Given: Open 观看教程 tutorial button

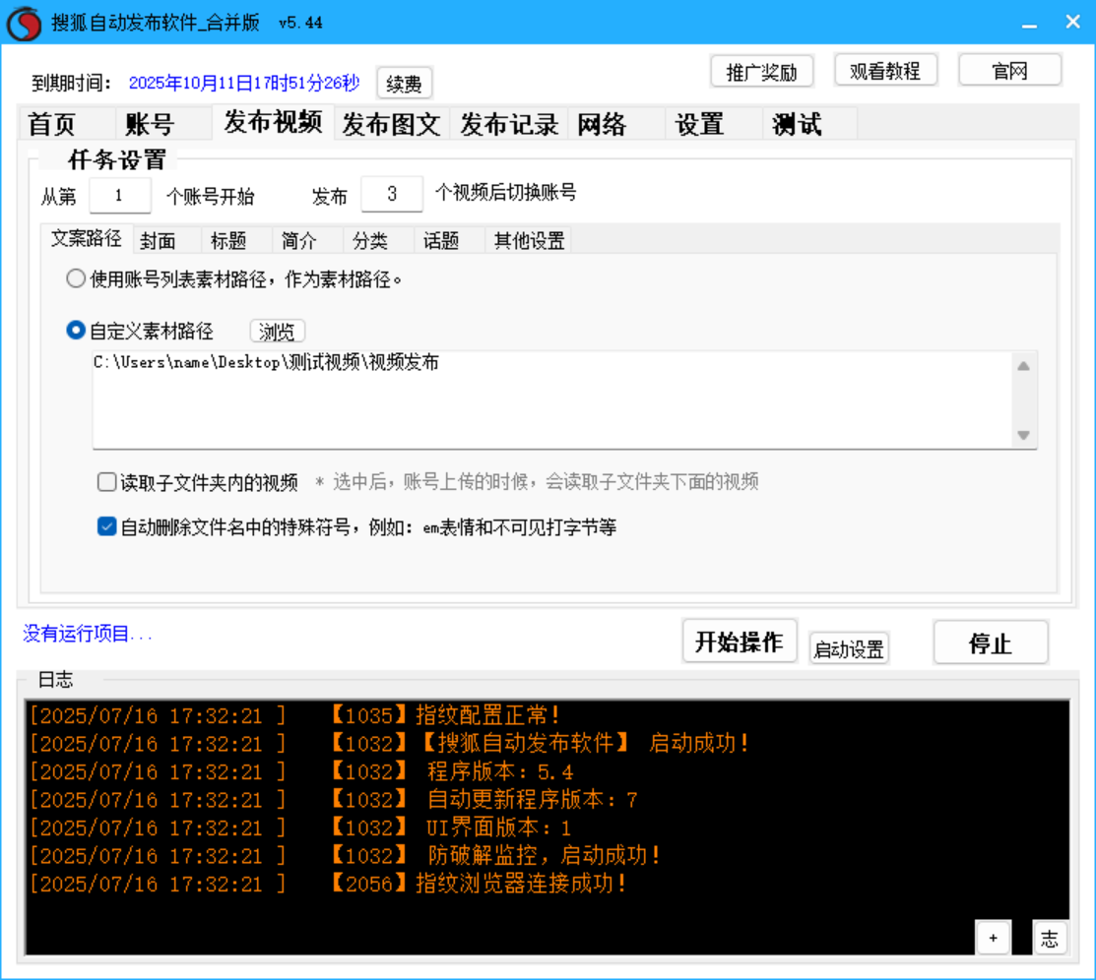Looking at the screenshot, I should pos(885,71).
